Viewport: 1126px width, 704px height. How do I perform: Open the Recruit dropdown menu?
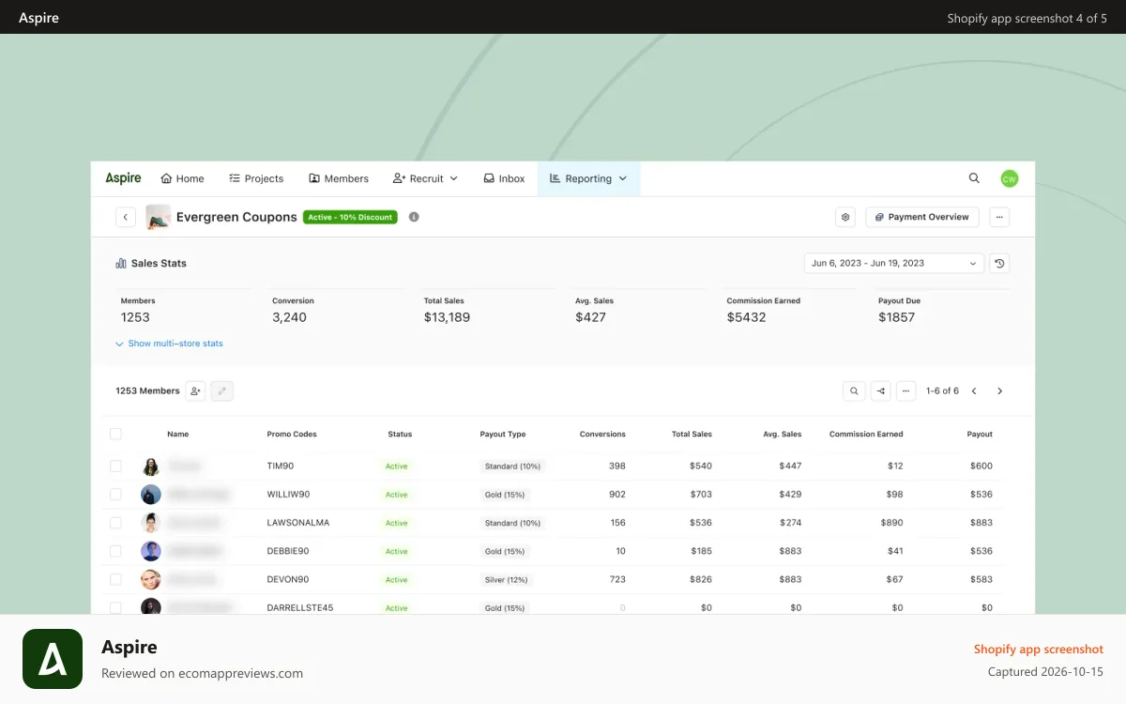coord(425,178)
